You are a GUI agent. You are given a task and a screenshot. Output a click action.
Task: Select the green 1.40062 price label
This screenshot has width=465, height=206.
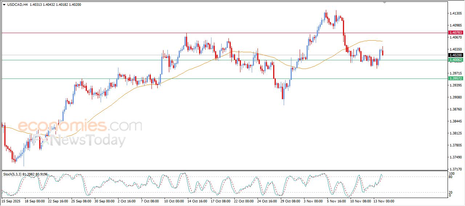coord(456,60)
